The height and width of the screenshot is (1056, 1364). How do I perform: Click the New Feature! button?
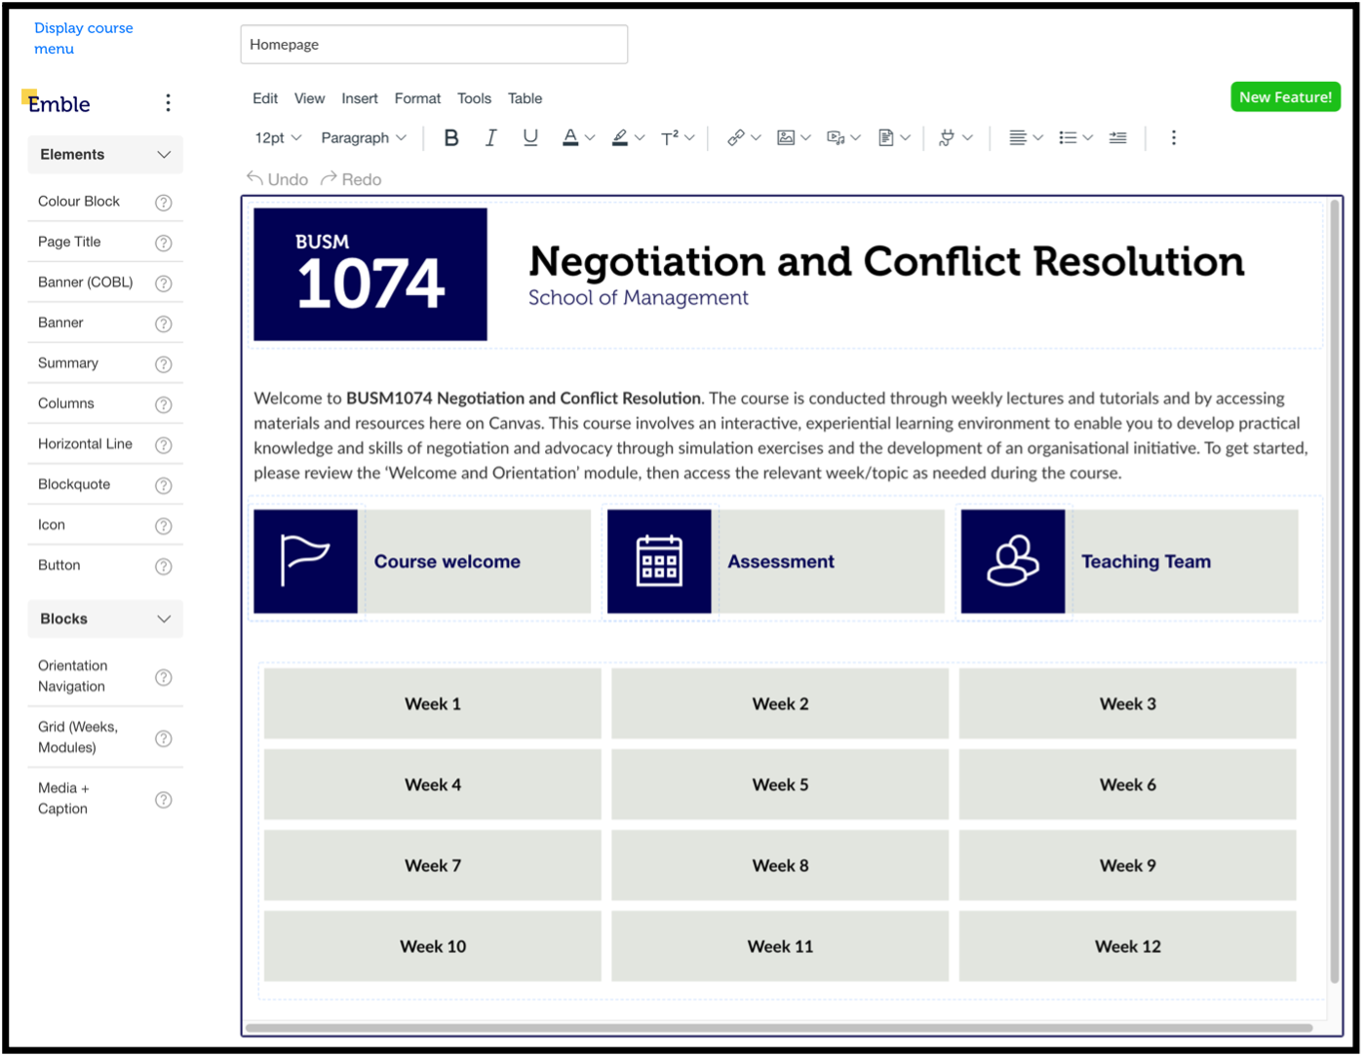(x=1285, y=96)
